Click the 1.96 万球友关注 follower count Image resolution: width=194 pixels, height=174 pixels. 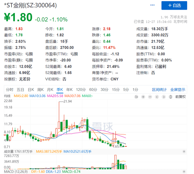tap(174, 17)
